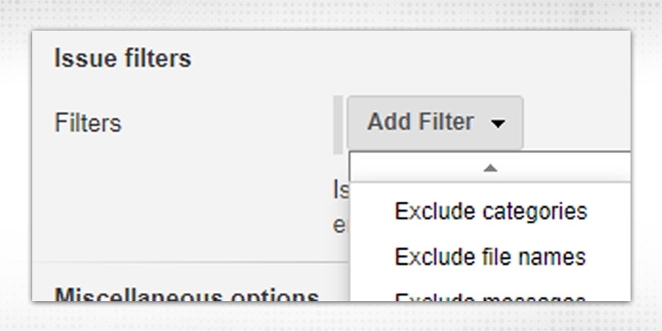Click the word 'Exclude' in Exclude file names
Image resolution: width=662 pixels, height=331 pixels.
tap(425, 257)
